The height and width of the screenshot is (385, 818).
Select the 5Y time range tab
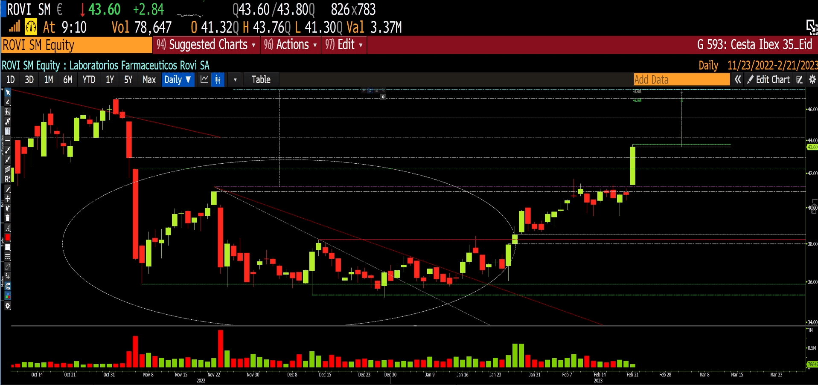click(128, 79)
